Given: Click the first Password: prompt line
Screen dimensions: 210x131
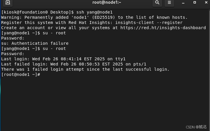Looking at the screenshot, I should [13, 38].
